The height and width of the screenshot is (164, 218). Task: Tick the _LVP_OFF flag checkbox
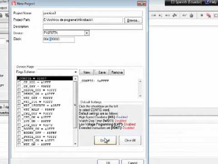point(19,125)
